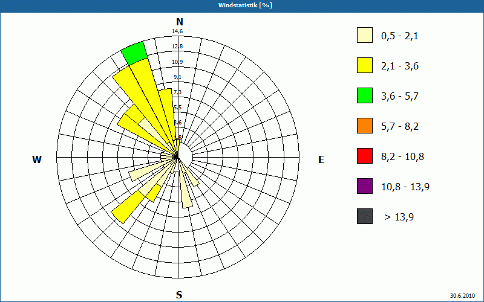Click the green segment of the wind rose
This screenshot has height=302, width=484.
coord(134,53)
